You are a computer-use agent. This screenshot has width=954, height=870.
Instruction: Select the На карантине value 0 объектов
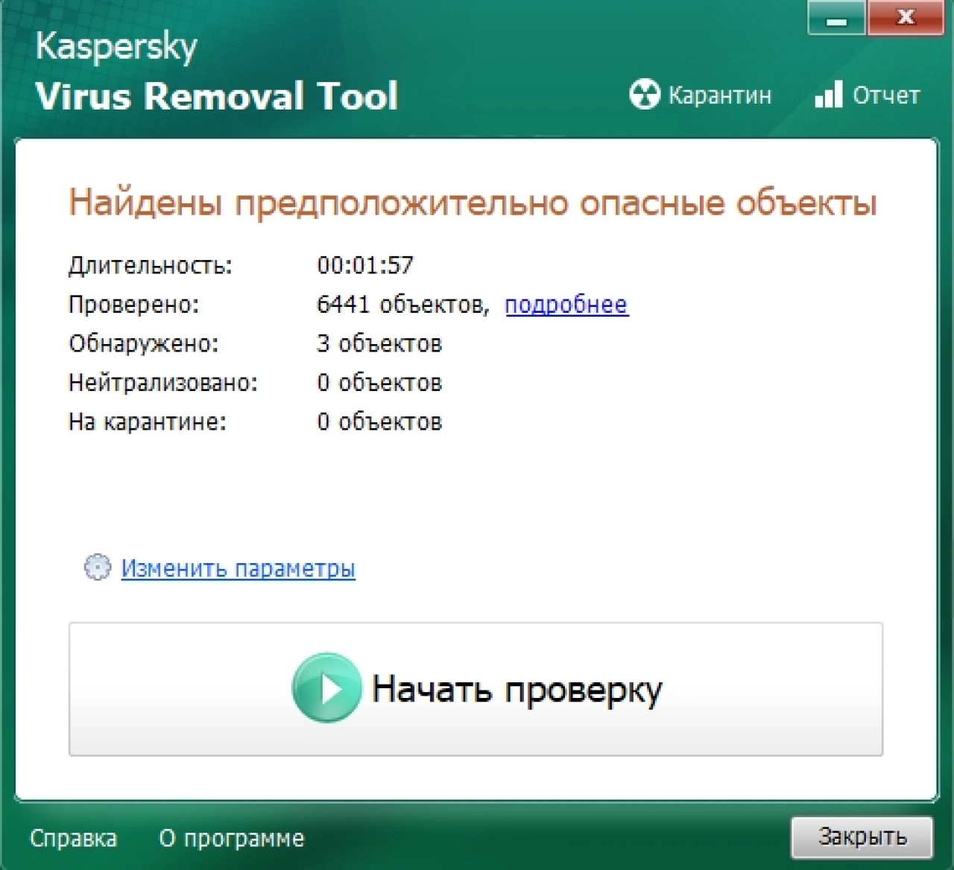pos(379,422)
